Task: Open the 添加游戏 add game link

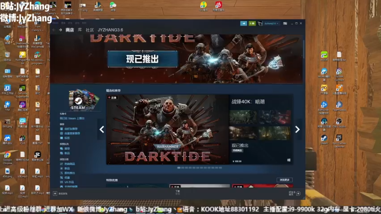Action: [63, 194]
